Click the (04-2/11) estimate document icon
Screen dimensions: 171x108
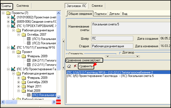point(29,60)
